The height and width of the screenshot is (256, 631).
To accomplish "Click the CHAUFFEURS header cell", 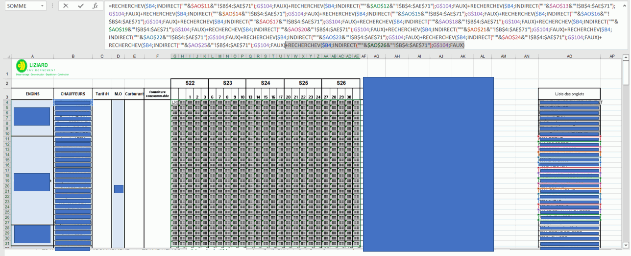I will point(73,94).
